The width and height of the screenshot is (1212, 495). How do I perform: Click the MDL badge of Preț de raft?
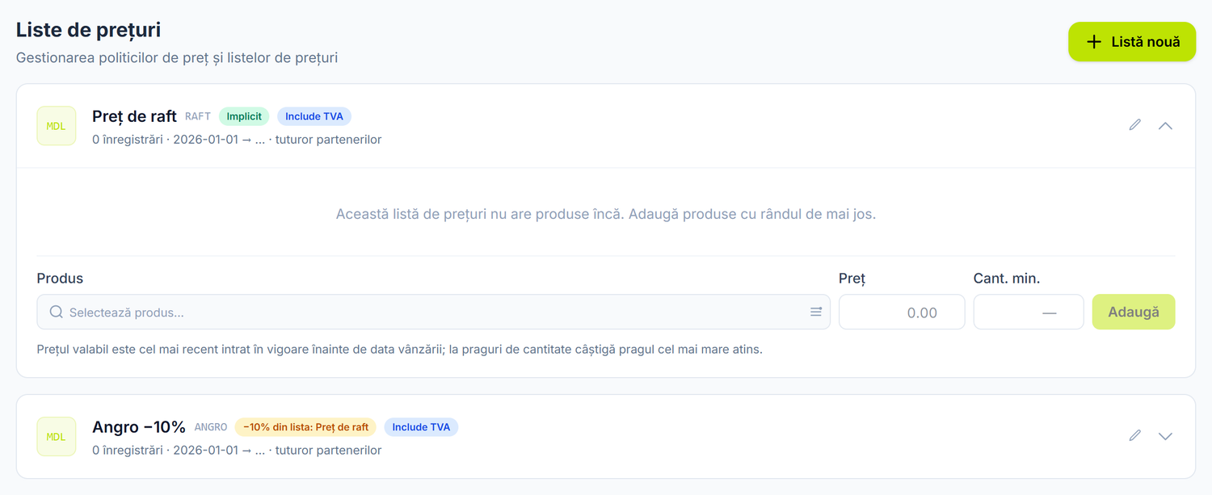(x=57, y=126)
